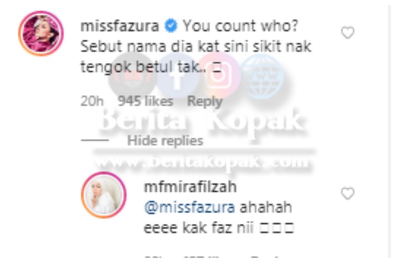
Task: Click the www.beritakopak.com watermark text
Action: [x=202, y=161]
